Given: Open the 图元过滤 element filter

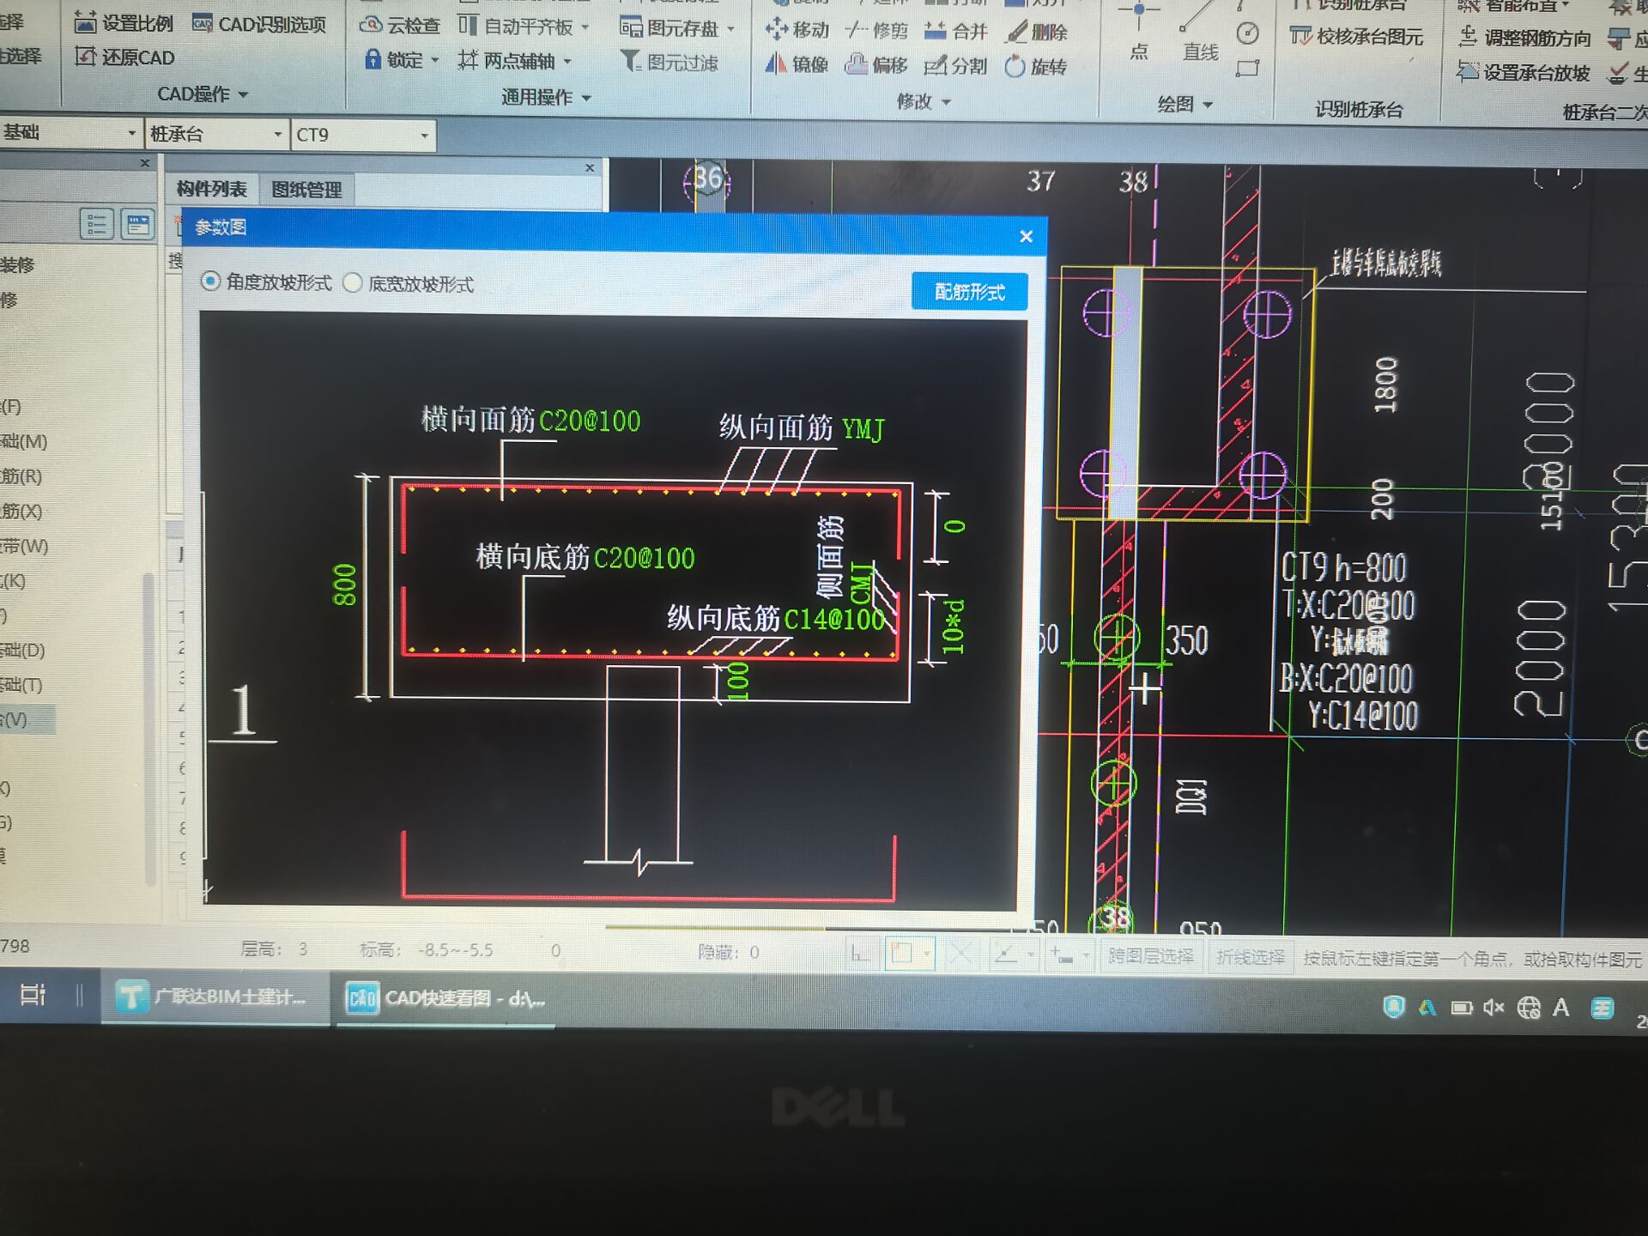Looking at the screenshot, I should (x=669, y=62).
